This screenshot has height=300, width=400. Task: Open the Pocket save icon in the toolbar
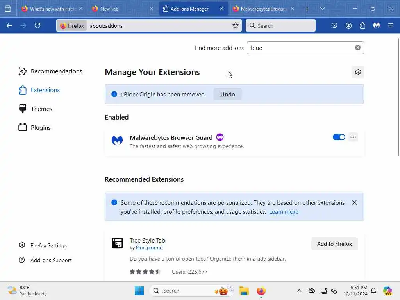334,25
